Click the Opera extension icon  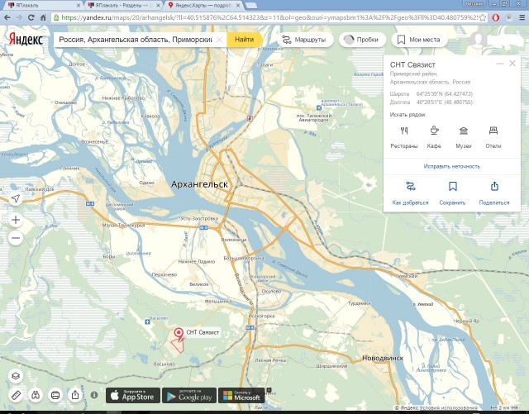coord(496,17)
